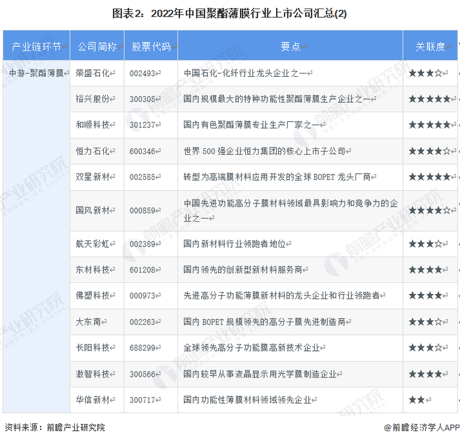This screenshot has width=460, height=441.
Task: Select the 要点 column header
Action: 290,47
